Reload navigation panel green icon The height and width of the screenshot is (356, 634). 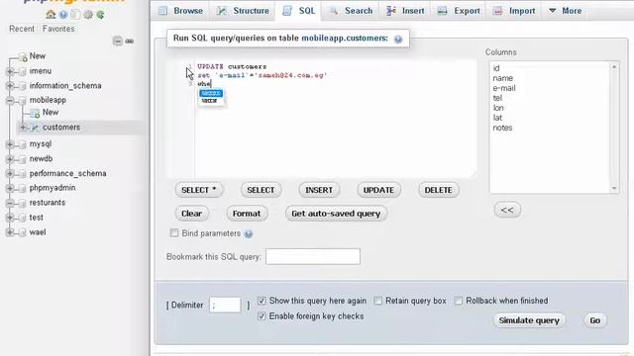100,15
